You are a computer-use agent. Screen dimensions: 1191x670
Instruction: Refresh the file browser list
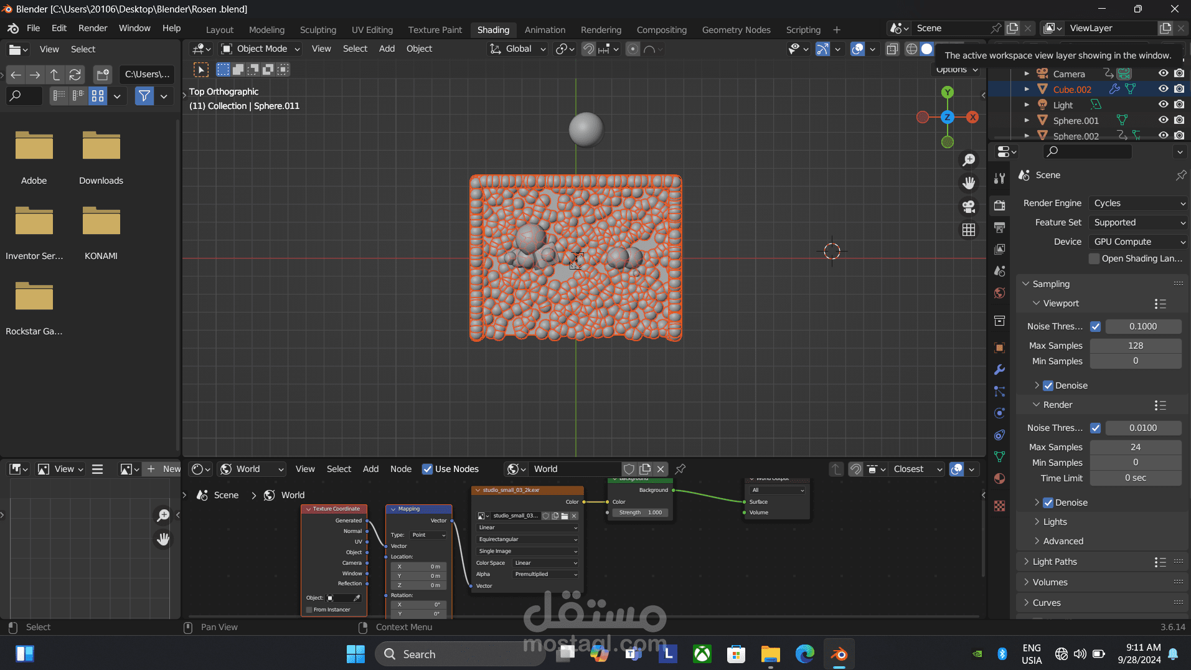pos(75,75)
